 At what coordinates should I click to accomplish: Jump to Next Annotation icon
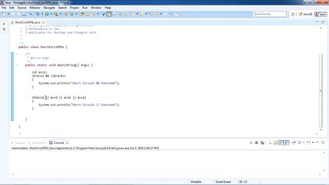pyautogui.click(x=133, y=14)
